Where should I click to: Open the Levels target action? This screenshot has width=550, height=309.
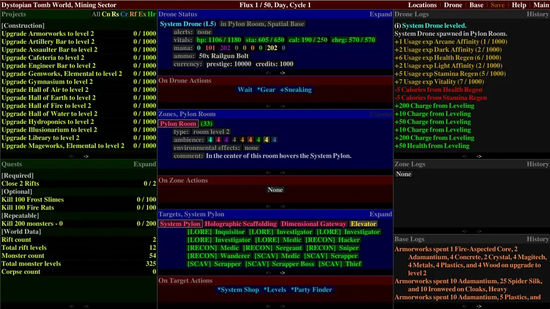point(274,290)
